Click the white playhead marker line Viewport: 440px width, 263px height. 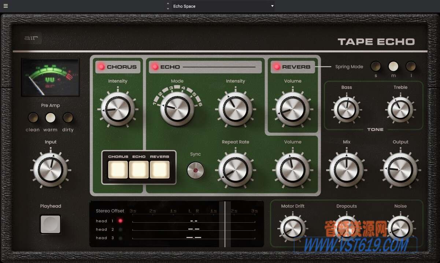pos(225,224)
